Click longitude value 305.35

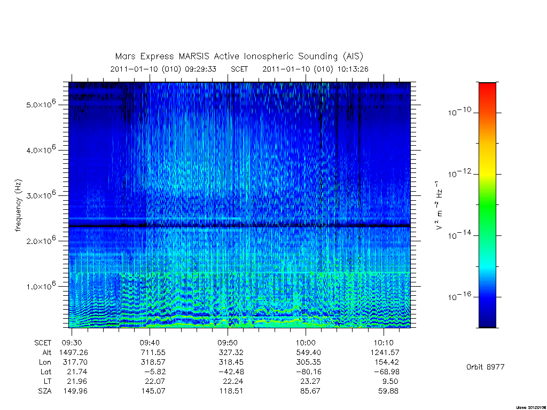click(308, 362)
